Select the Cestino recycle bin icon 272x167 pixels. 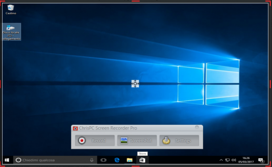click(x=11, y=9)
